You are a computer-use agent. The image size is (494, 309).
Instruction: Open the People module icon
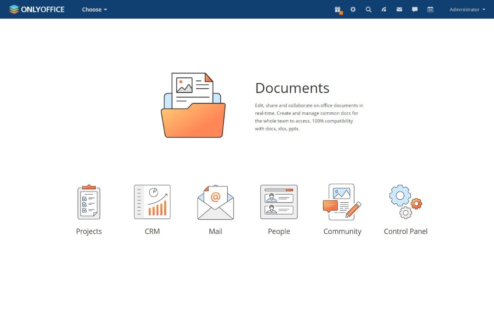point(279,201)
